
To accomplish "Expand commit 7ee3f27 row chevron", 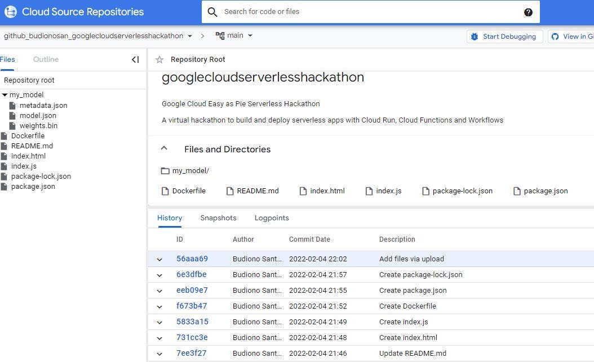I will tap(159, 354).
